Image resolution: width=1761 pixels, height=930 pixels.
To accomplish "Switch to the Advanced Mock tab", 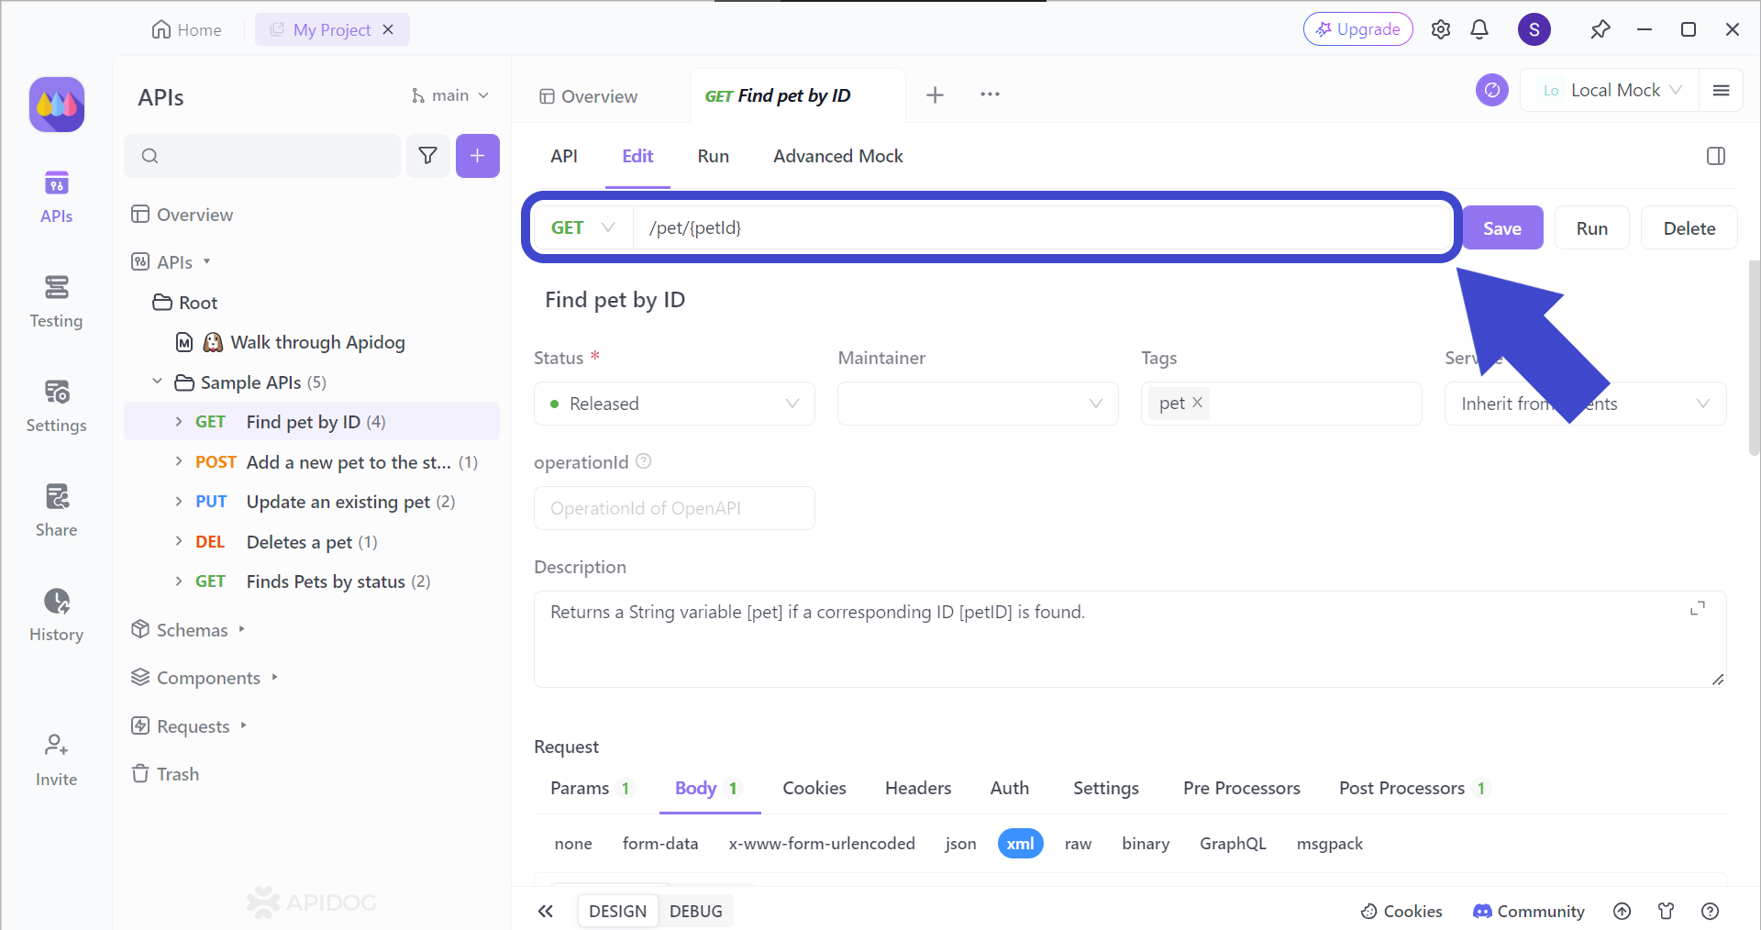I will point(837,156).
